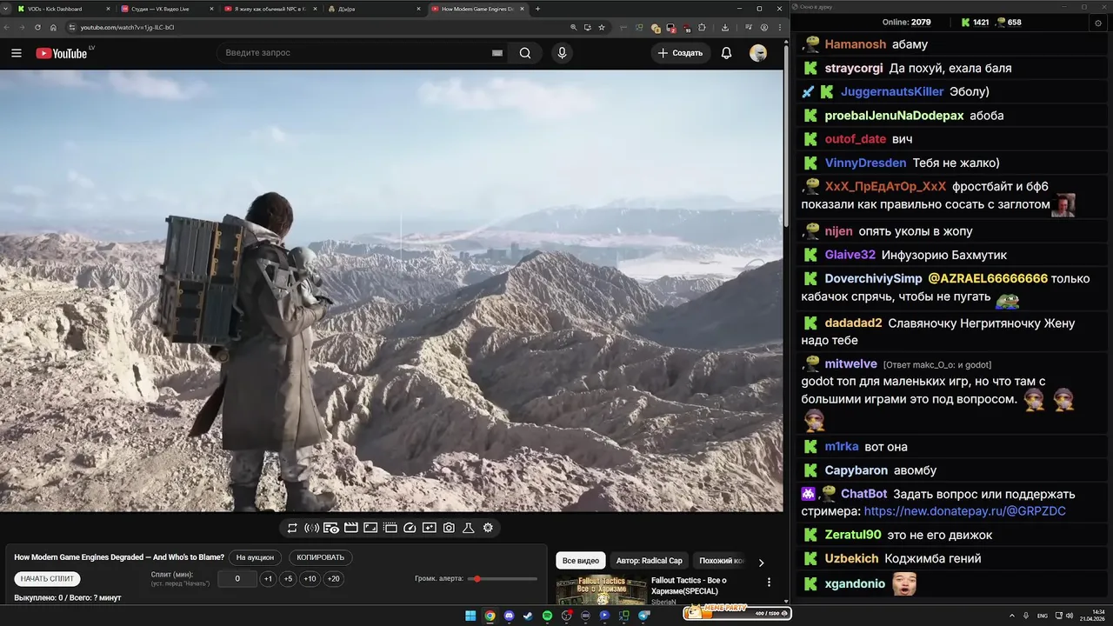Open the donatepay link in chat
The width and height of the screenshot is (1113, 626).
point(964,511)
